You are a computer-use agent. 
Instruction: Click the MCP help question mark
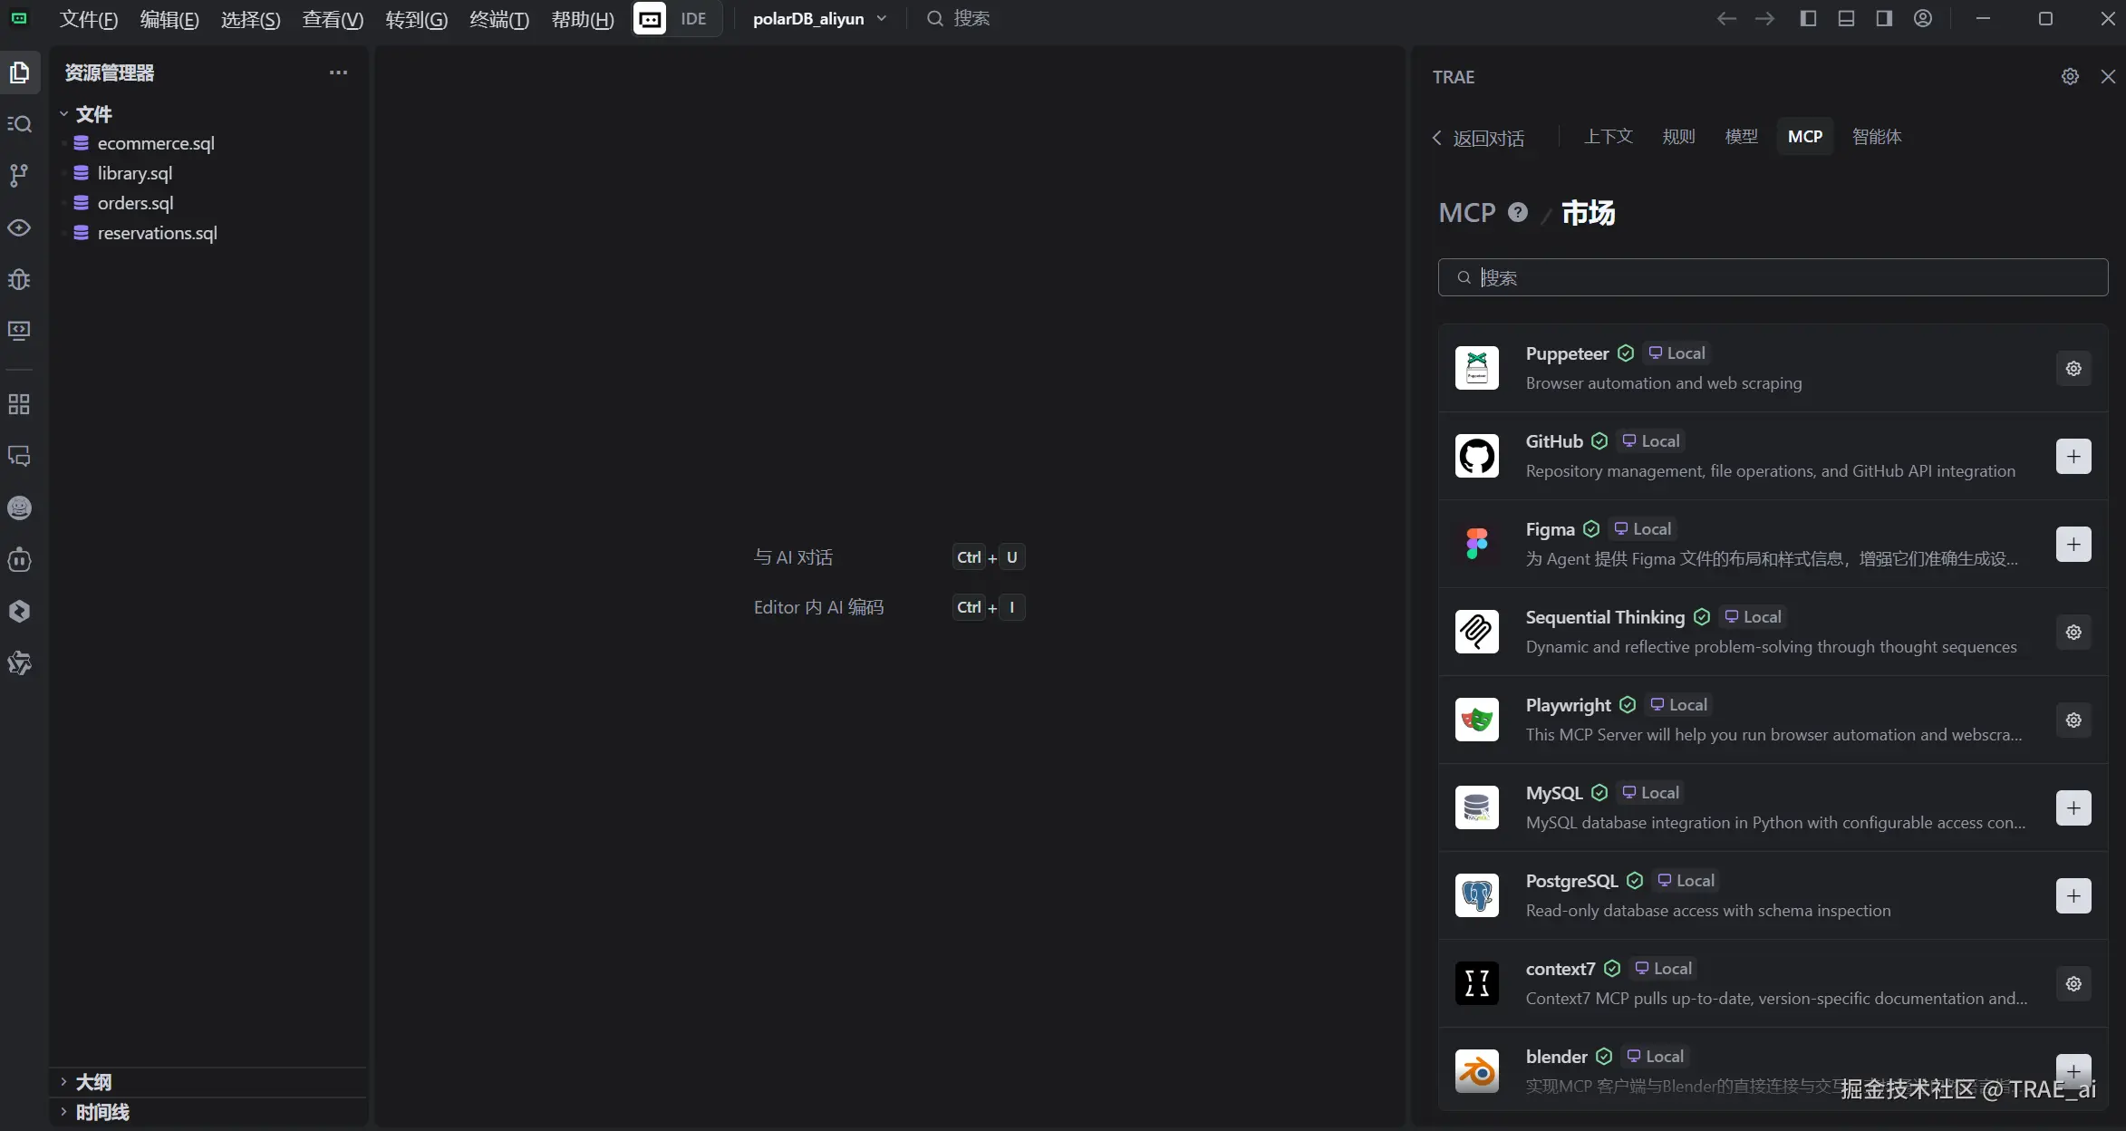coord(1517,212)
